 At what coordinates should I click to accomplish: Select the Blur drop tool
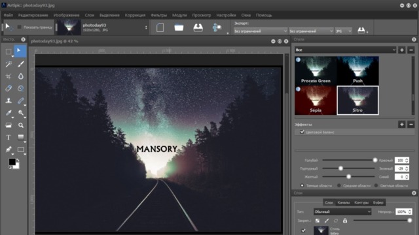[x=21, y=76]
